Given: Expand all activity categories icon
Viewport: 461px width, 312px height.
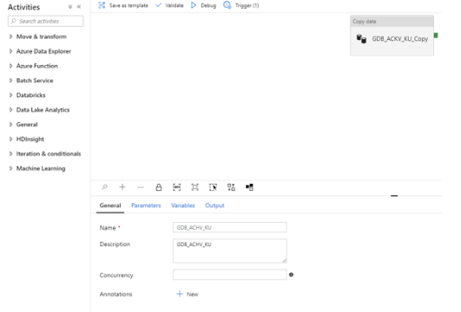Looking at the screenshot, I should [70, 7].
